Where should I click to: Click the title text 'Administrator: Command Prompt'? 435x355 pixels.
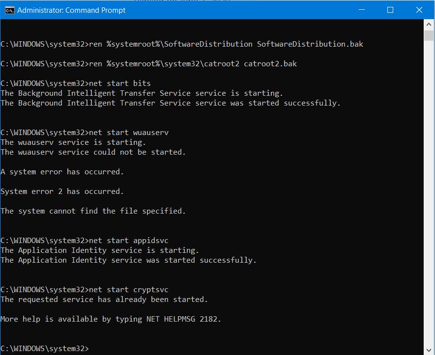[71, 10]
